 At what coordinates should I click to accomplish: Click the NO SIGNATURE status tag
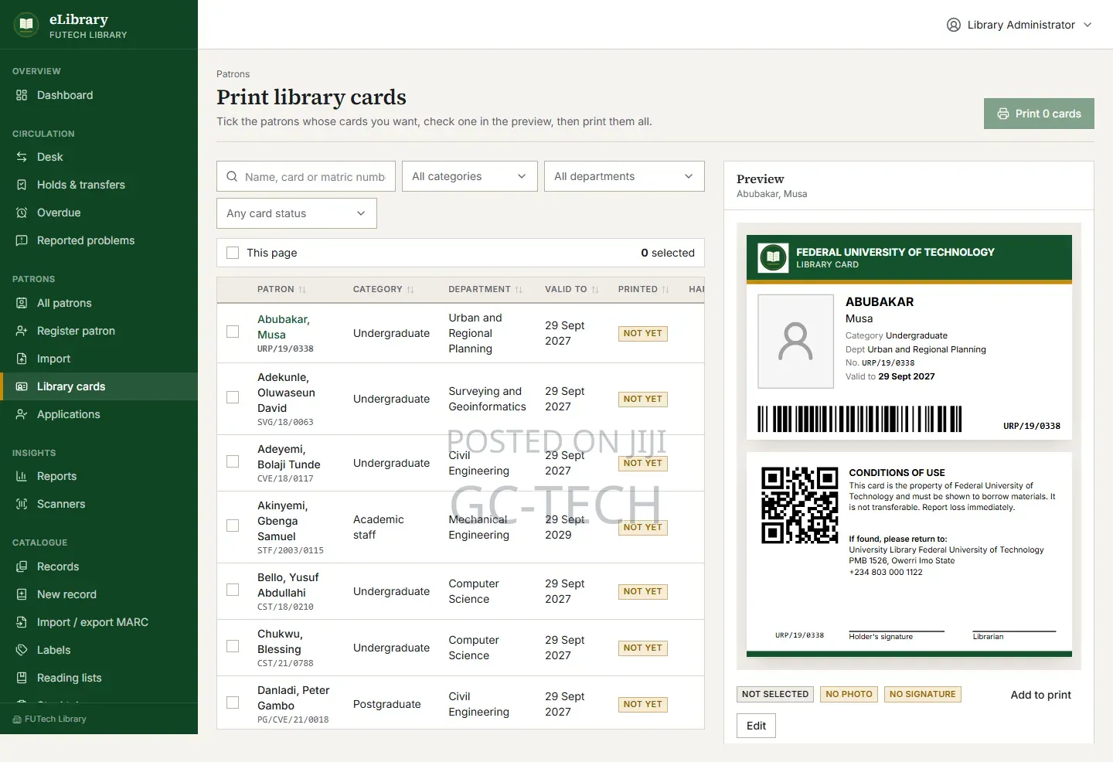pos(922,694)
